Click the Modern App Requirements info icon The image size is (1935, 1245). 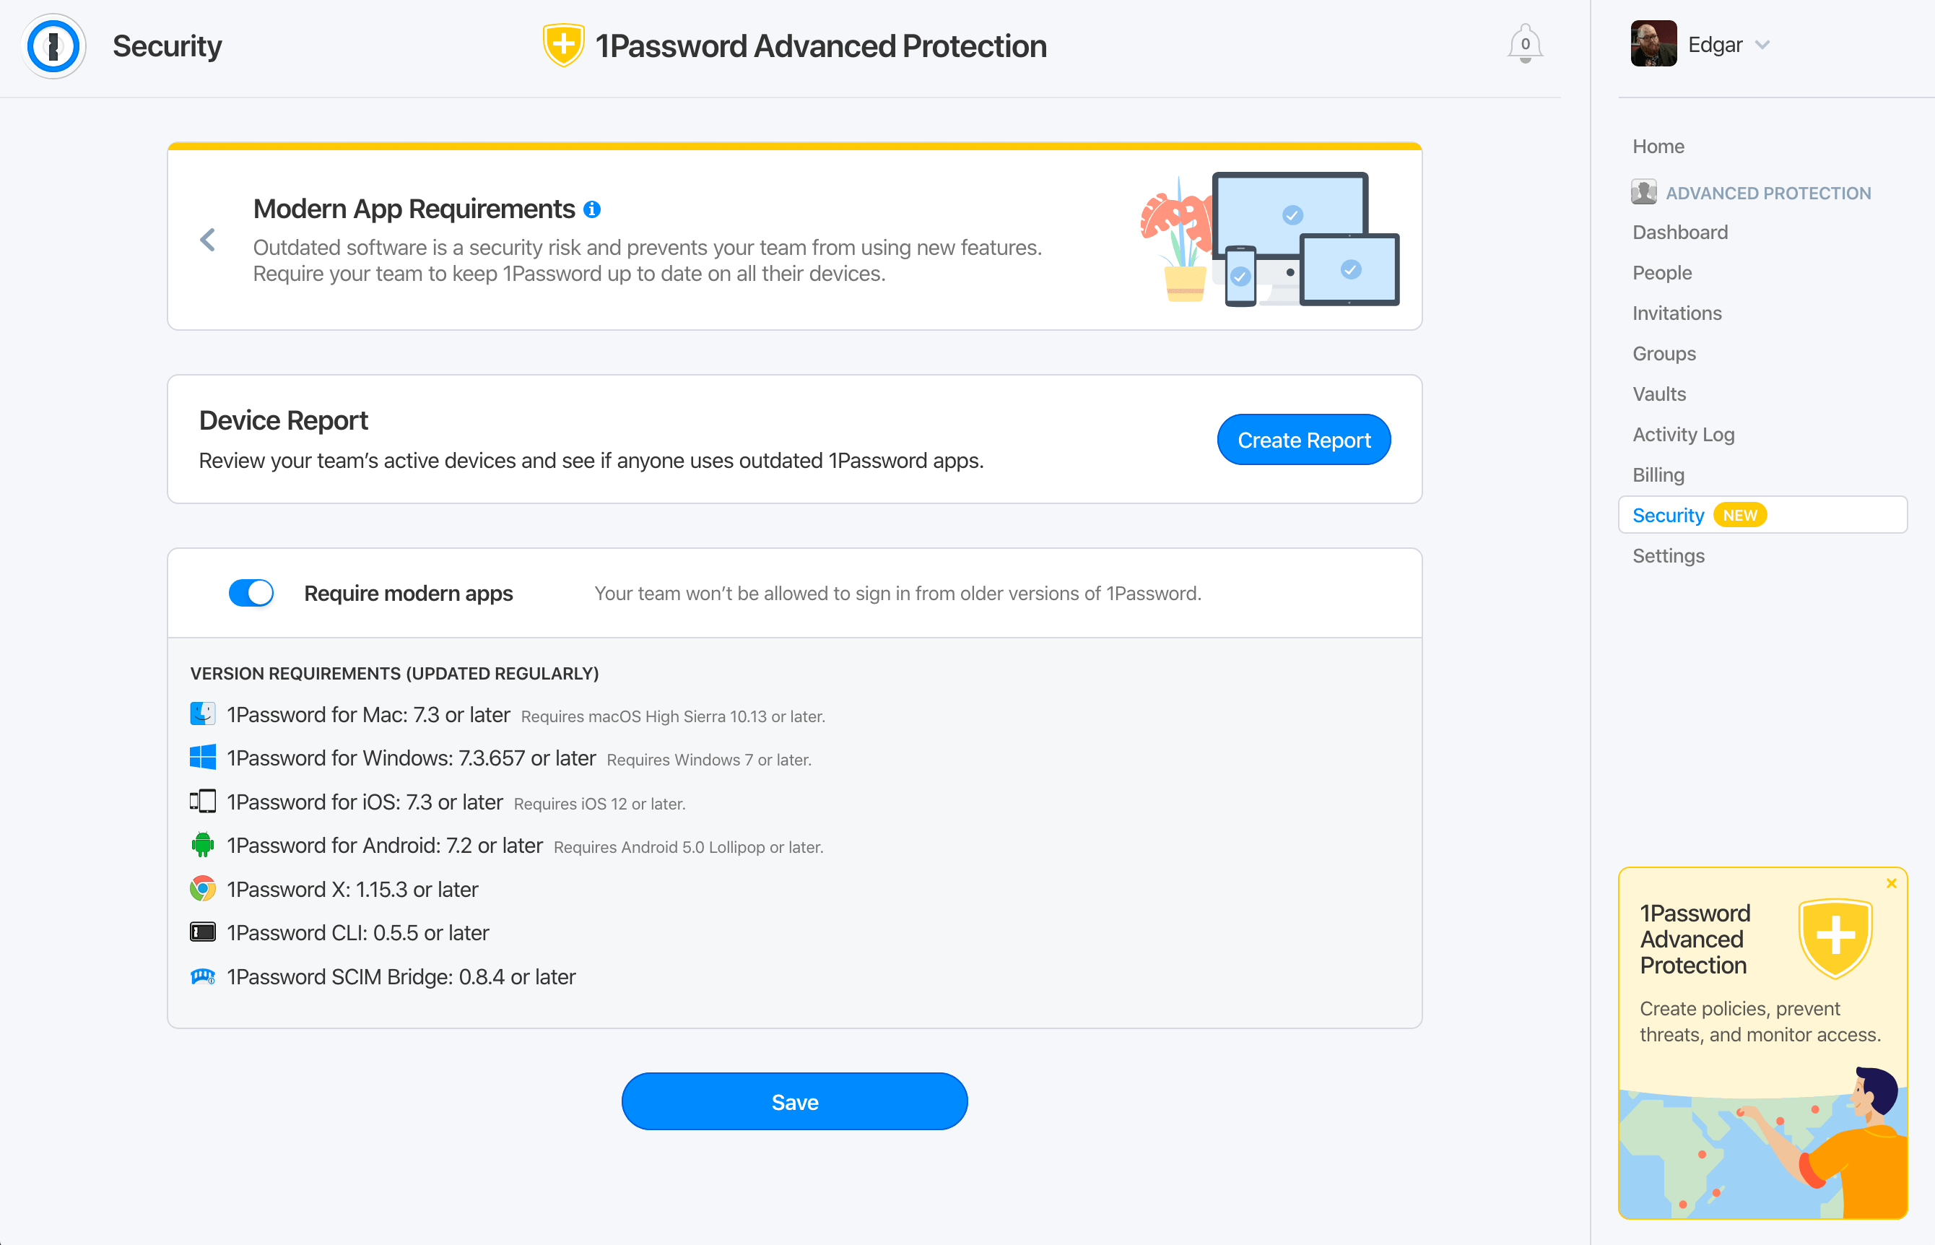[x=593, y=209]
